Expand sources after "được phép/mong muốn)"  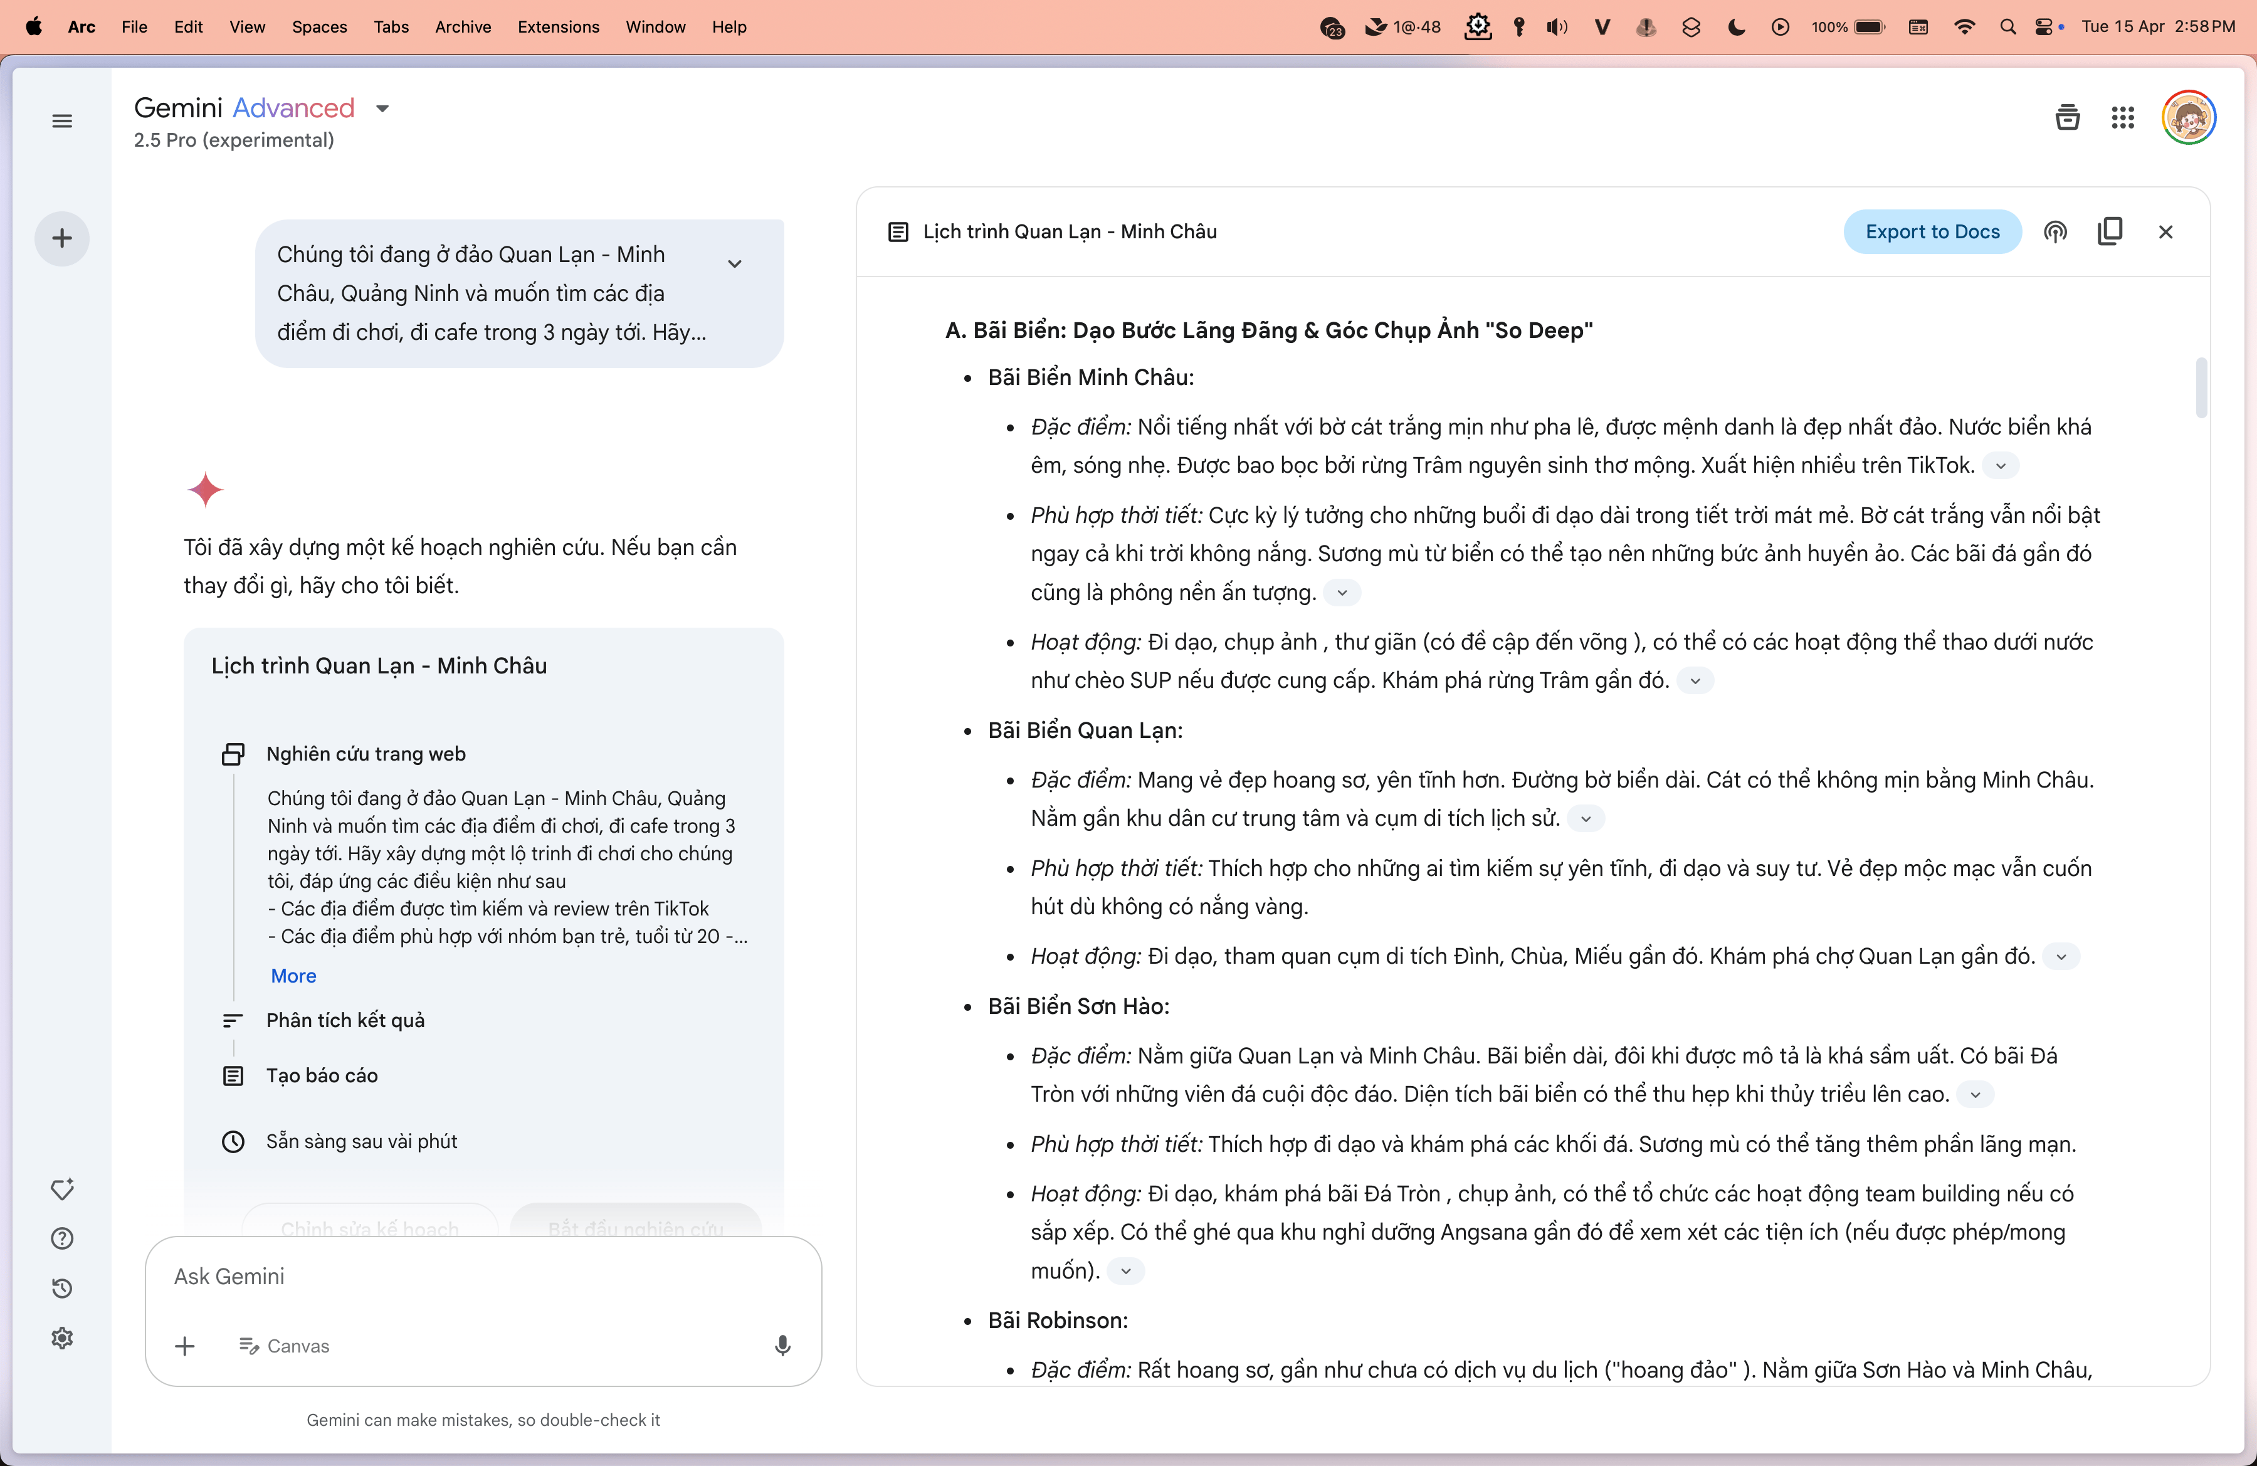1125,1270
